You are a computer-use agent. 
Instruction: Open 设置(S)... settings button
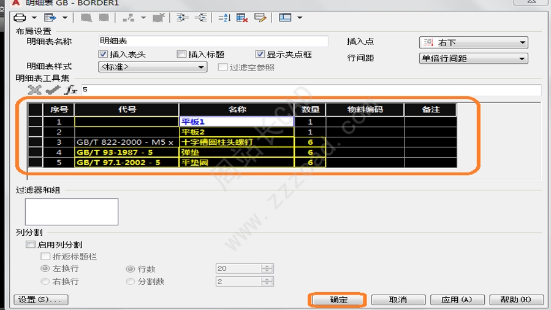click(40, 300)
